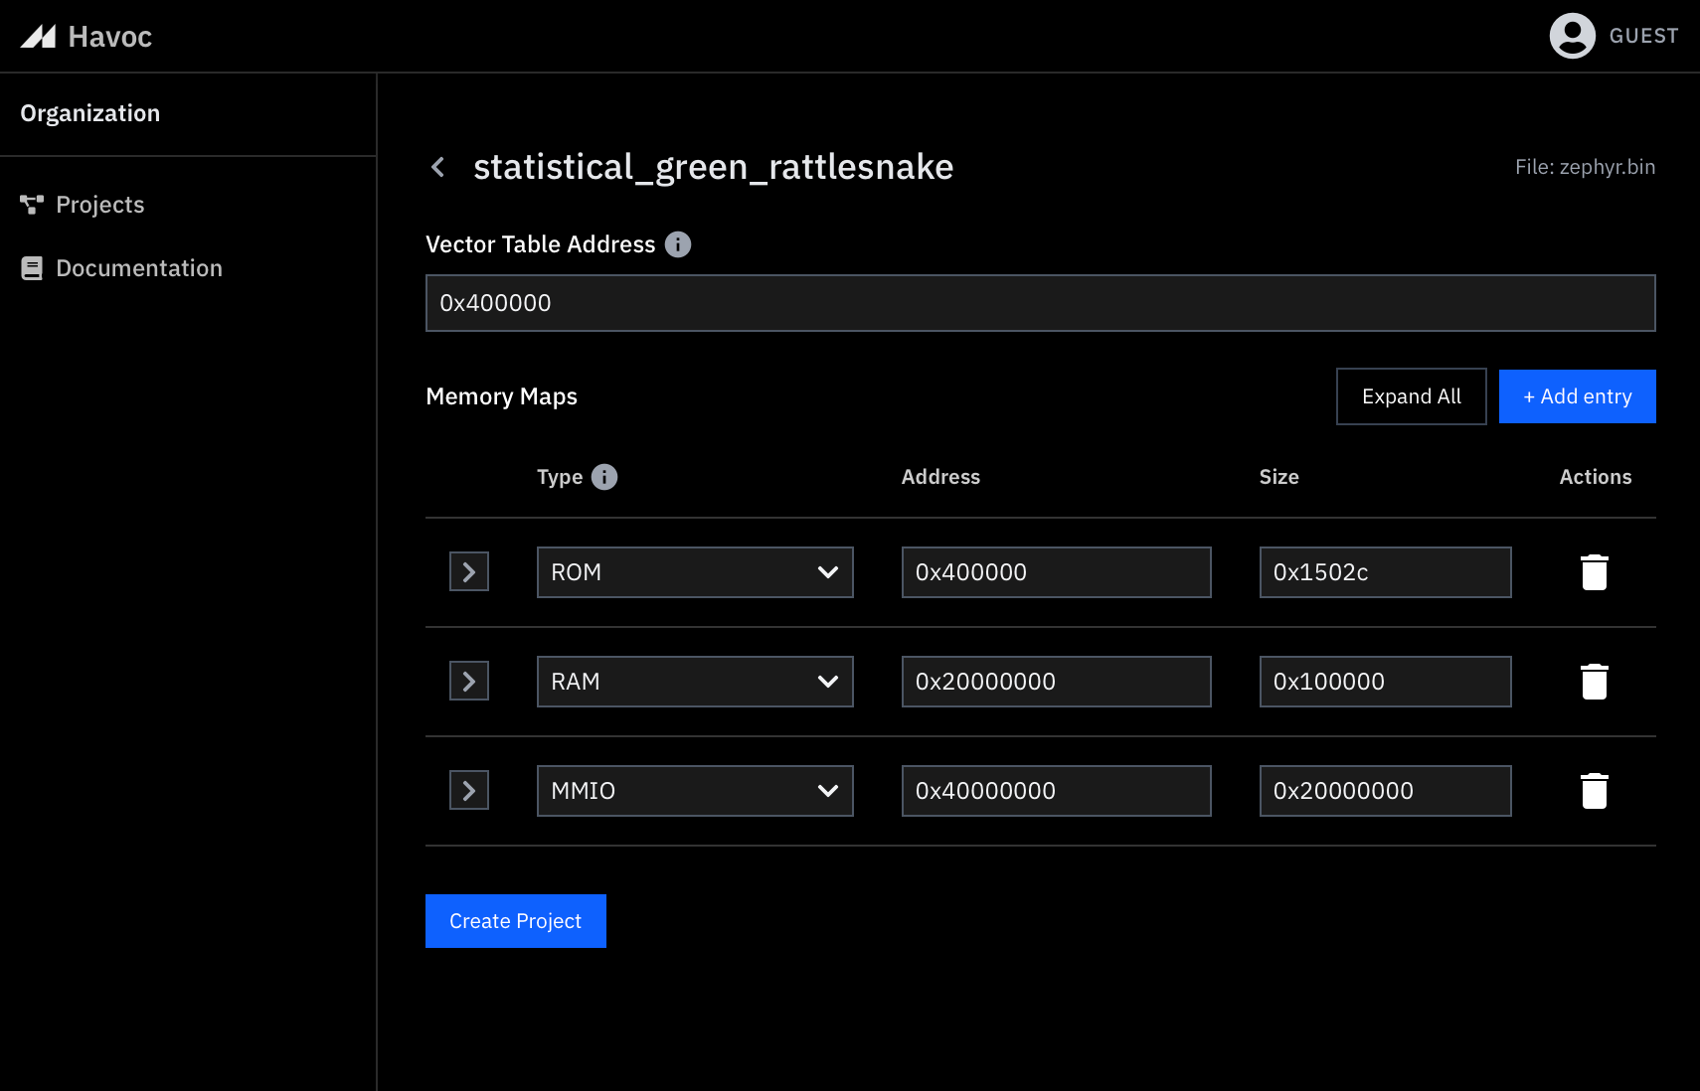This screenshot has width=1700, height=1091.
Task: Edit the MMIO address 0x40000000 field
Action: [x=1056, y=791]
